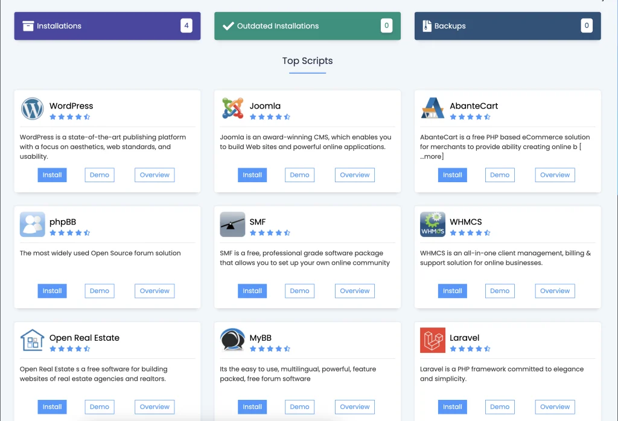Open the Open Real Estate demo
The height and width of the screenshot is (421, 618).
pyautogui.click(x=100, y=407)
